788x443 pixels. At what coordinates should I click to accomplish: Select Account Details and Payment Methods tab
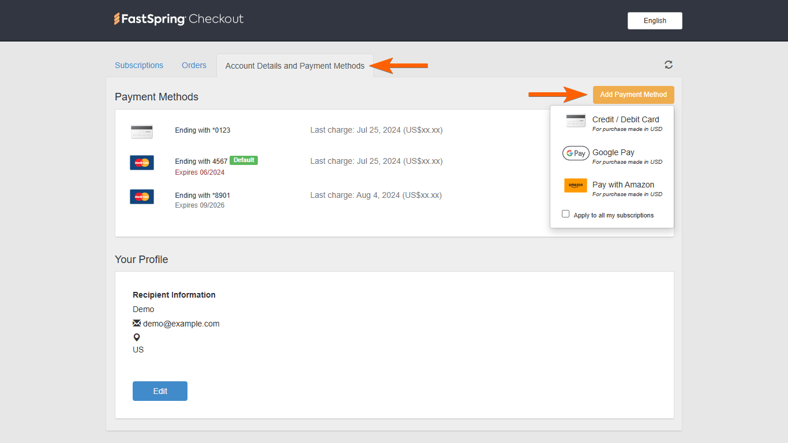(295, 66)
